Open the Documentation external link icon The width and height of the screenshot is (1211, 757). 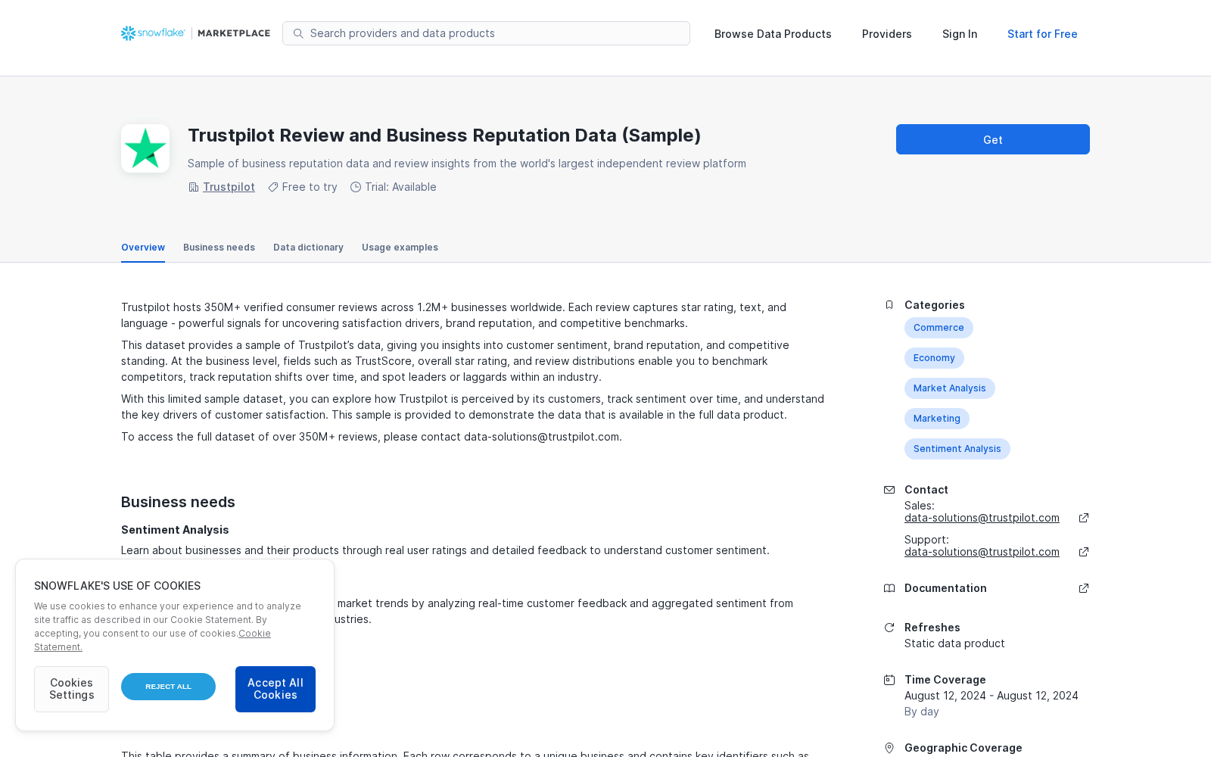1084,588
